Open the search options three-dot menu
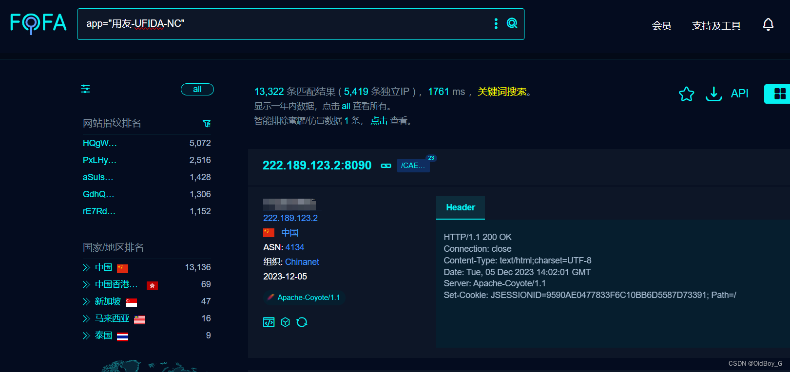The image size is (790, 372). [x=496, y=23]
